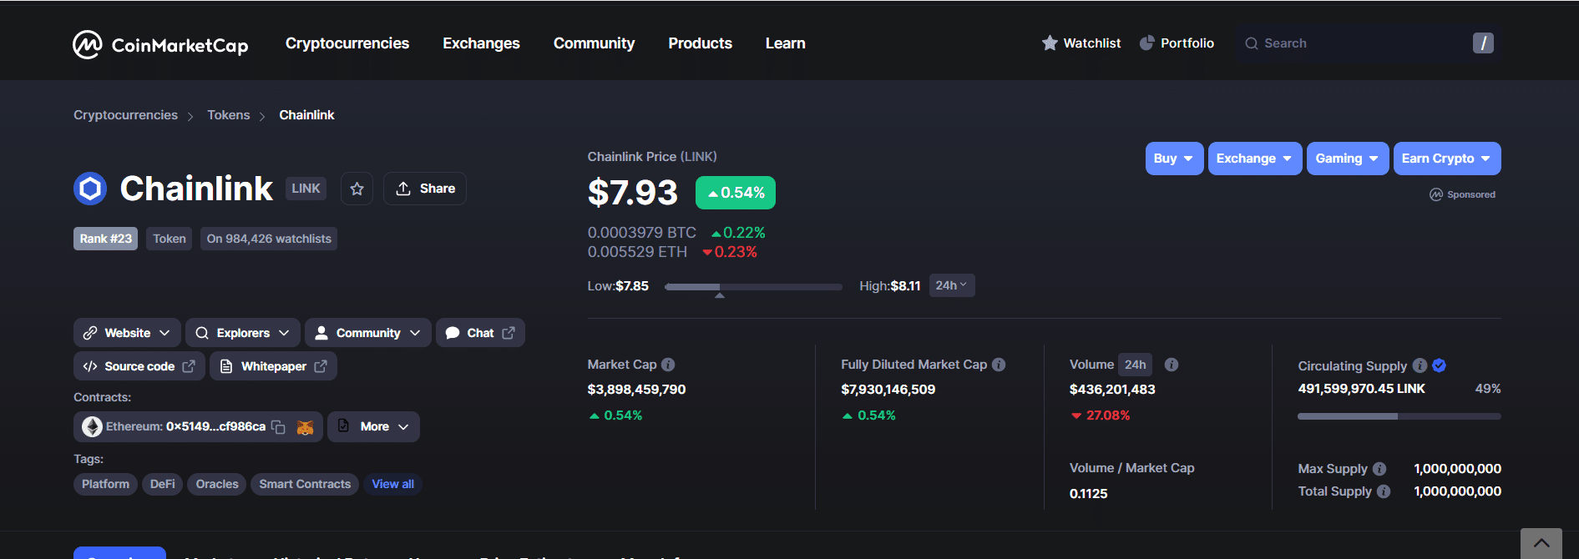This screenshot has width=1579, height=559.
Task: Expand the Explorers dropdown
Action: click(x=243, y=333)
